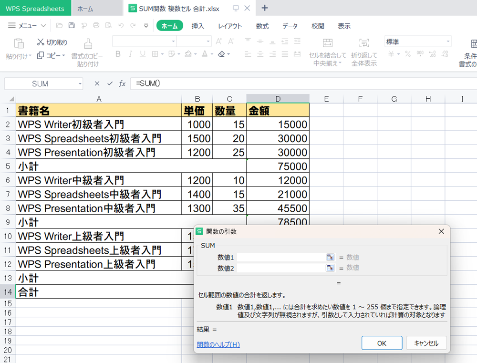This screenshot has width=477, height=363.
Task: Click the 金額 header cell
Action: pos(278,111)
